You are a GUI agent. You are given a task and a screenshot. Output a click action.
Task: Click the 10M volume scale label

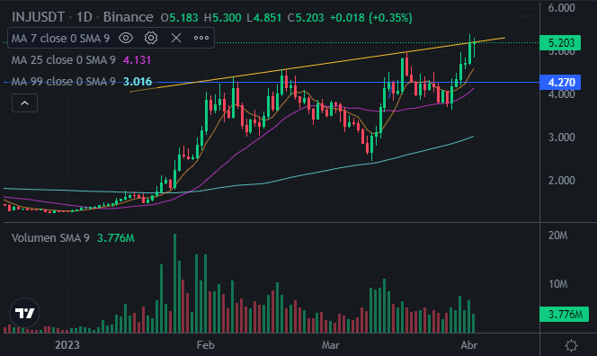click(x=557, y=284)
